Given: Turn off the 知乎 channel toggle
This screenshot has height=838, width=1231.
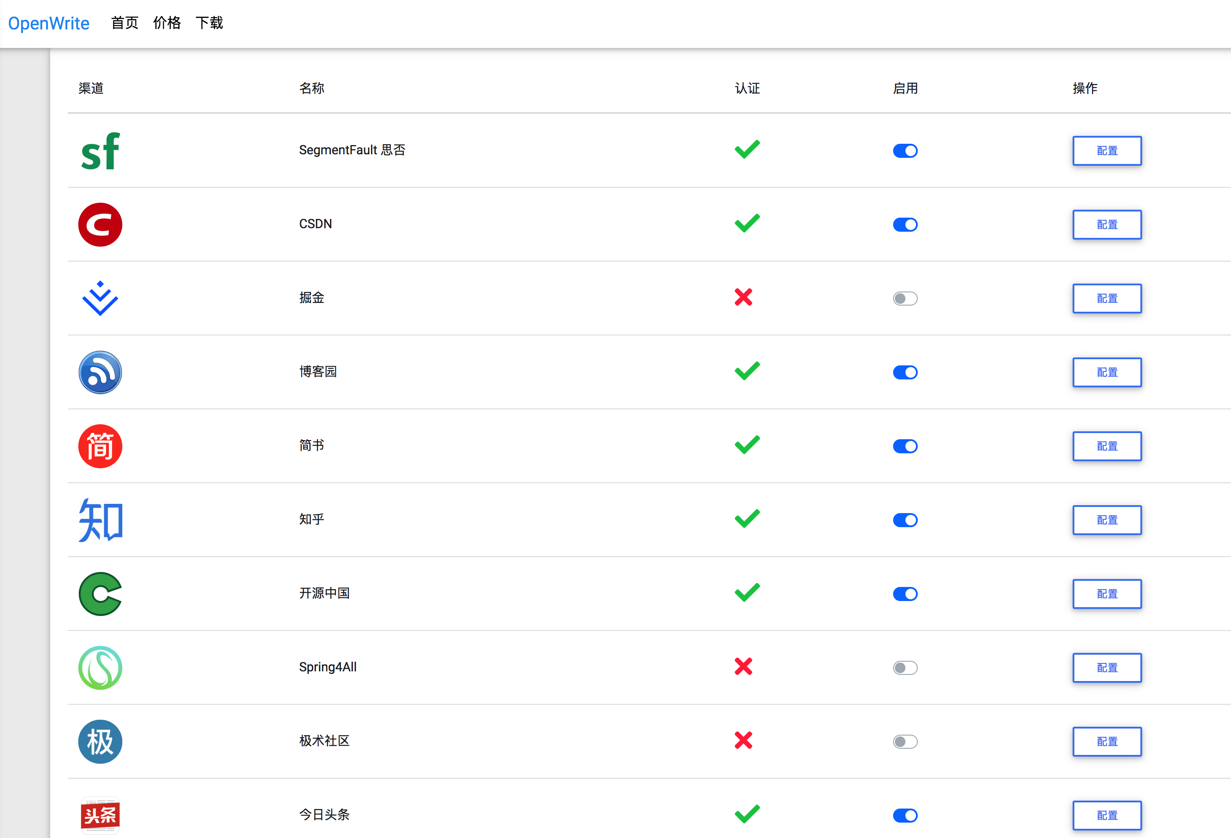Looking at the screenshot, I should pos(905,520).
